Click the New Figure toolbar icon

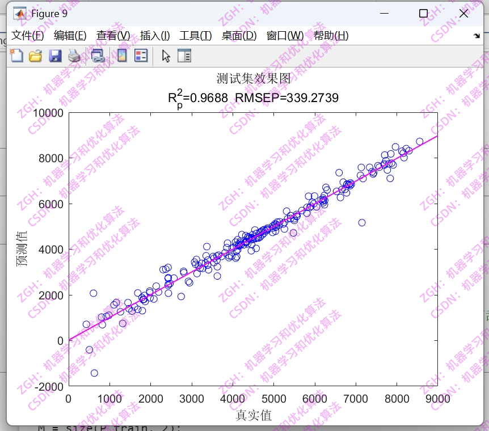point(16,56)
